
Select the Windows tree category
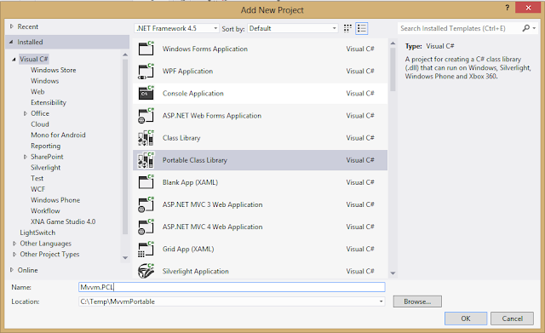[x=45, y=81]
